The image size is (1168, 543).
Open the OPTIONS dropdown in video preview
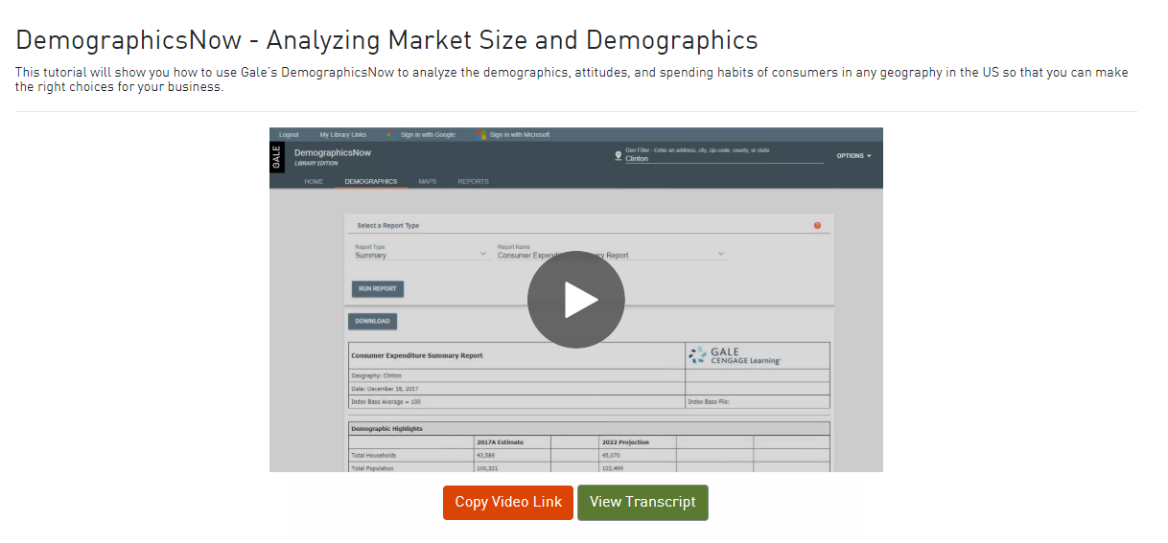pos(853,155)
